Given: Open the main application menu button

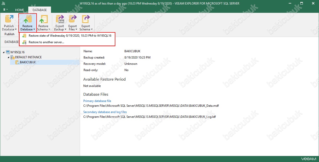Looking at the screenshot, I should pyautogui.click(x=5, y=10).
